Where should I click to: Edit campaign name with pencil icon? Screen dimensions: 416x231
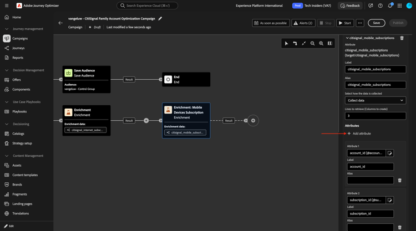tap(160, 18)
